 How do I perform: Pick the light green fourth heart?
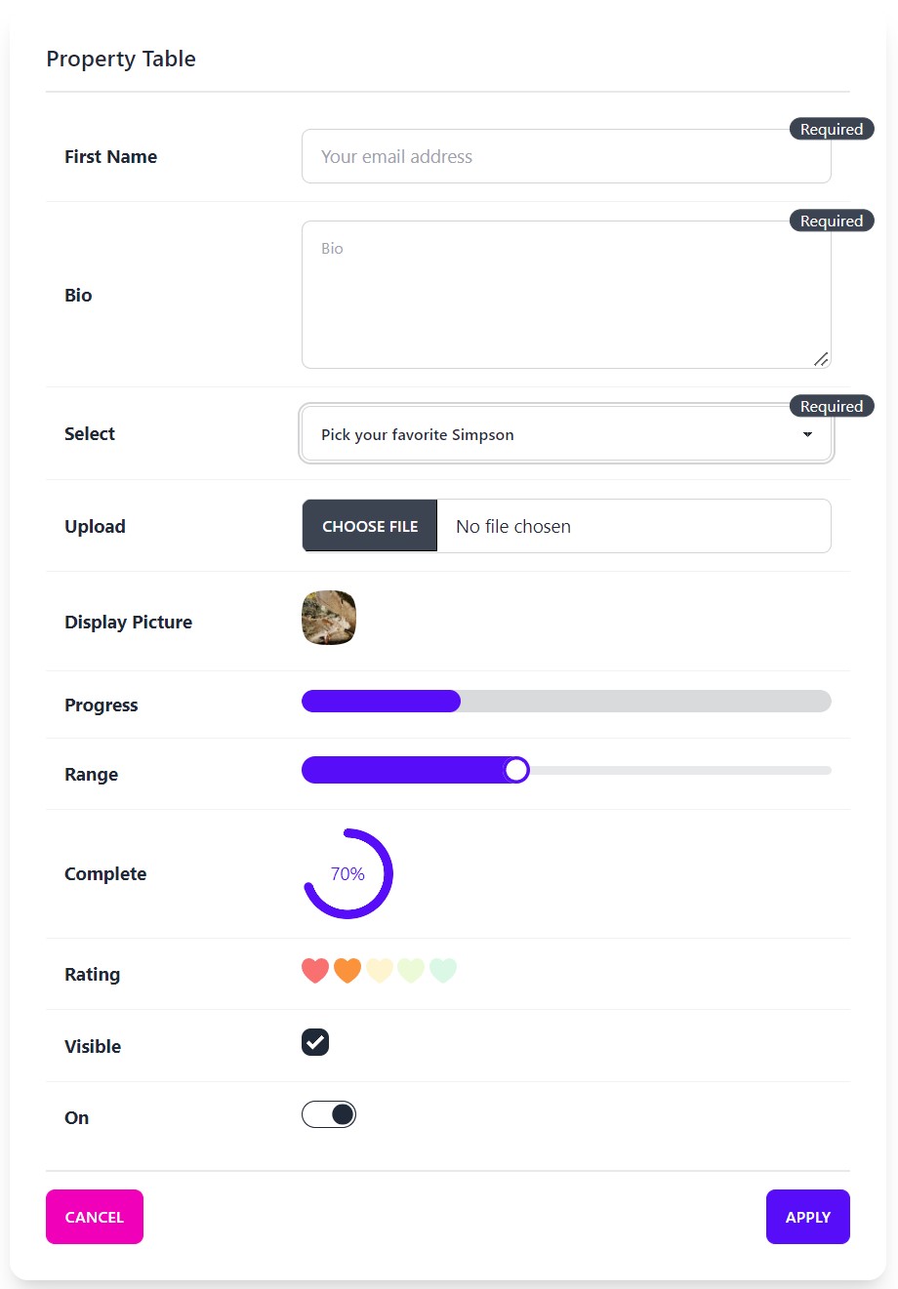click(411, 971)
